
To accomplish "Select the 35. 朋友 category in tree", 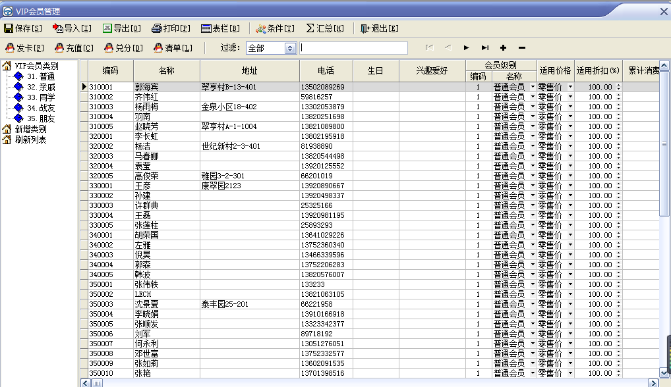I will (x=40, y=118).
